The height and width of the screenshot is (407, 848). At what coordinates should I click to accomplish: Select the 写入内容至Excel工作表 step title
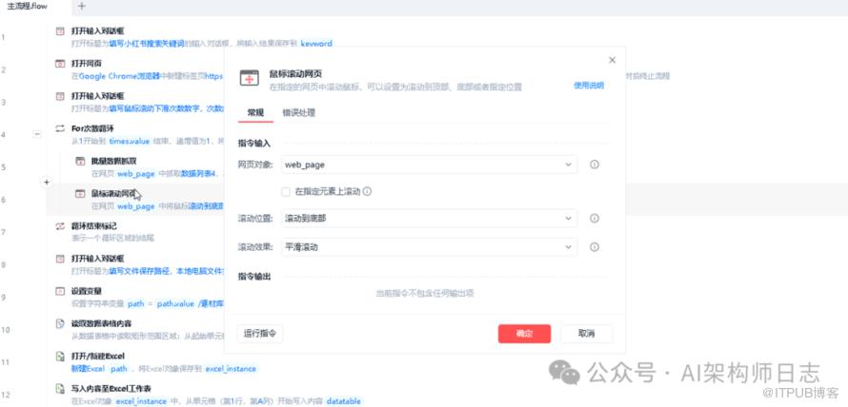pyautogui.click(x=111, y=389)
